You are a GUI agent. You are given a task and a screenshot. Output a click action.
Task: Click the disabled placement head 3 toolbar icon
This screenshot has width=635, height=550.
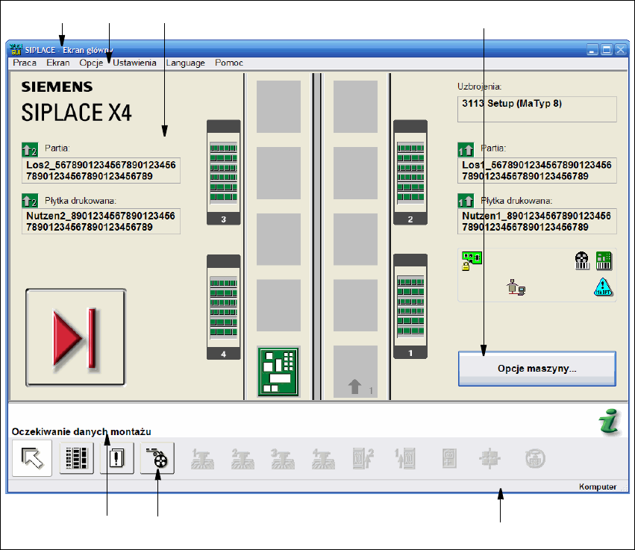click(x=283, y=458)
